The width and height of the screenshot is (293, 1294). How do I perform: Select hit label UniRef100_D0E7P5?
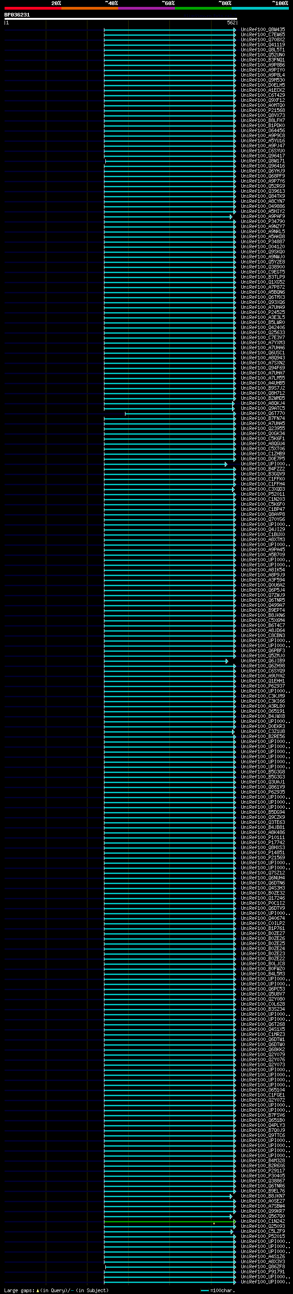pos(263,459)
